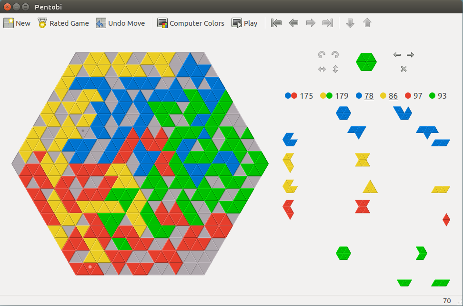This screenshot has height=306, width=463.
Task: Select previous piece with left arrow
Action: tap(397, 55)
